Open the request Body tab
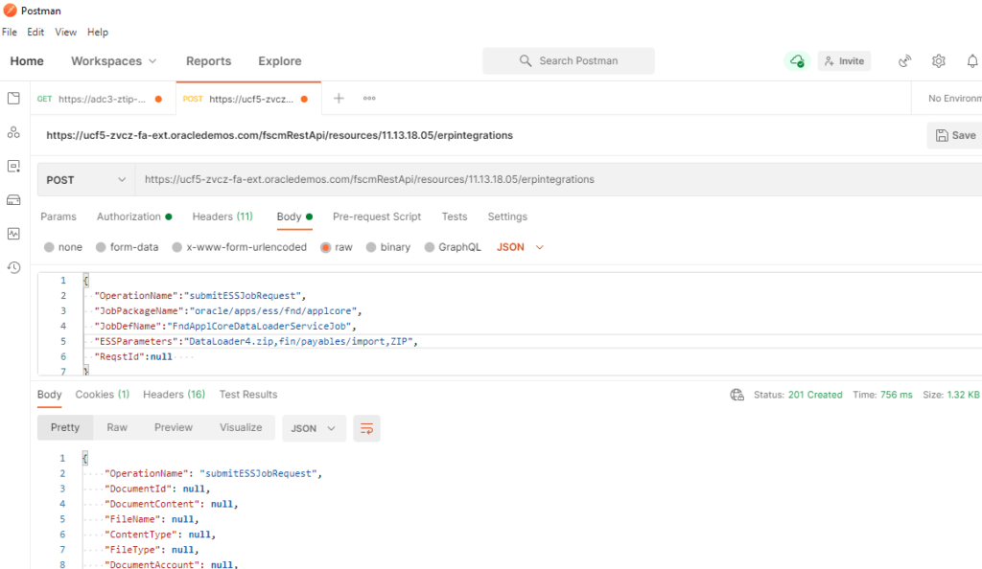982x569 pixels. pos(294,216)
